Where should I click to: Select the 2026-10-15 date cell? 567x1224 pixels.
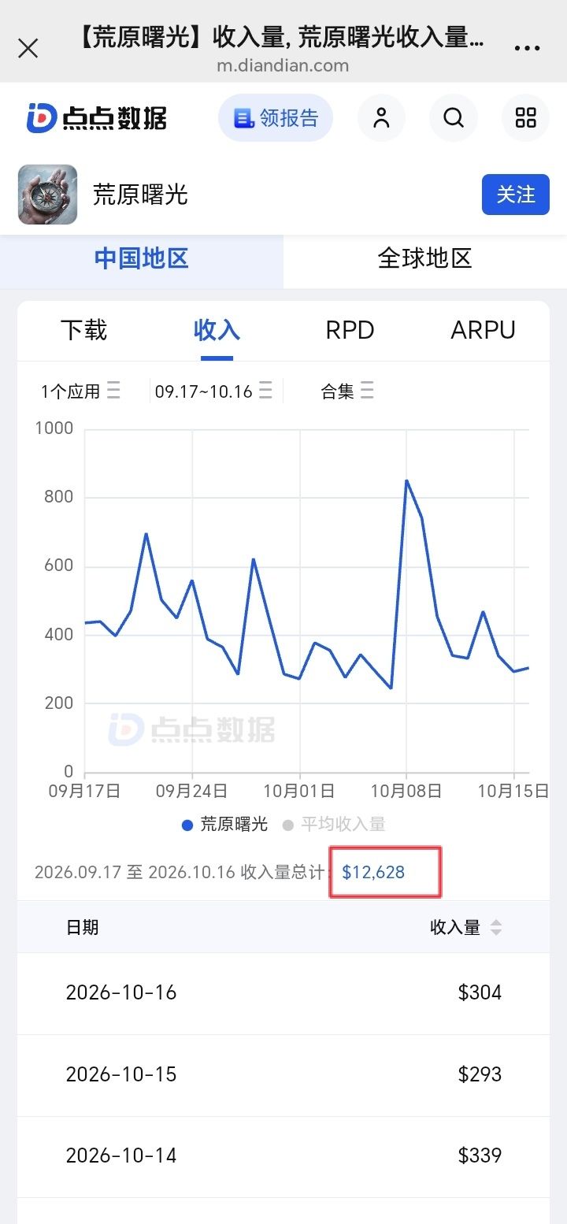click(x=121, y=1074)
